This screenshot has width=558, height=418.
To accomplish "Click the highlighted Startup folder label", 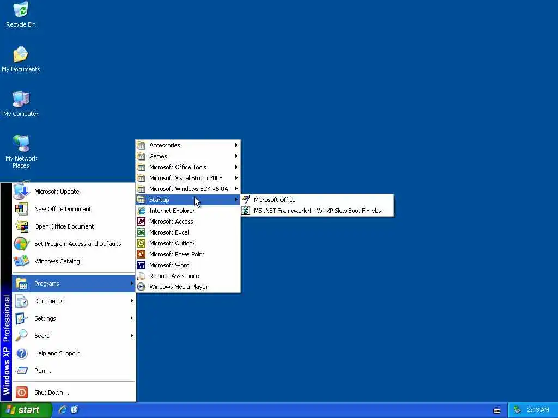I will click(159, 200).
